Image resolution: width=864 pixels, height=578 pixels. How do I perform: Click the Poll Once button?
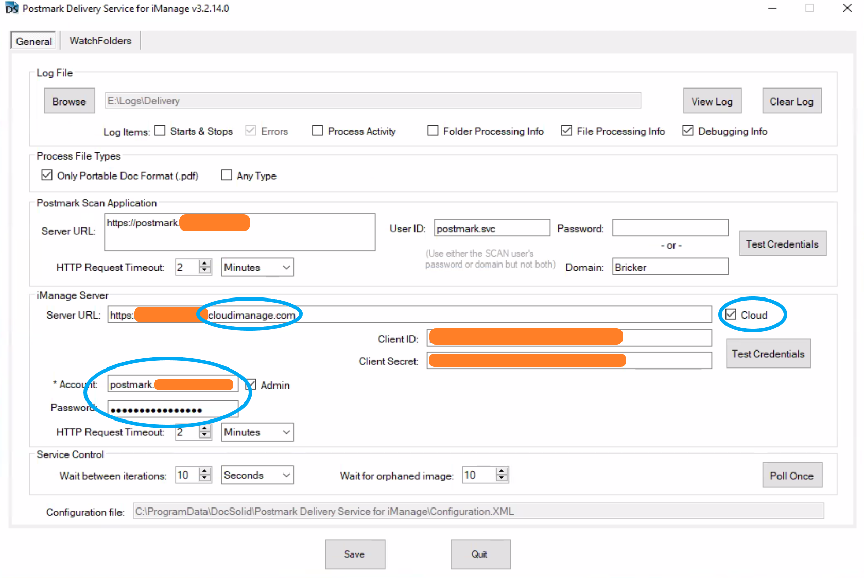(x=792, y=475)
